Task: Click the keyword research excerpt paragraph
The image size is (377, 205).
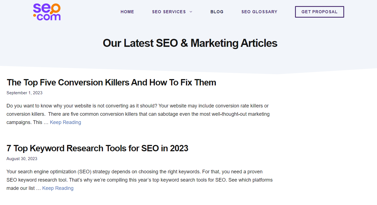Action: 140,180
